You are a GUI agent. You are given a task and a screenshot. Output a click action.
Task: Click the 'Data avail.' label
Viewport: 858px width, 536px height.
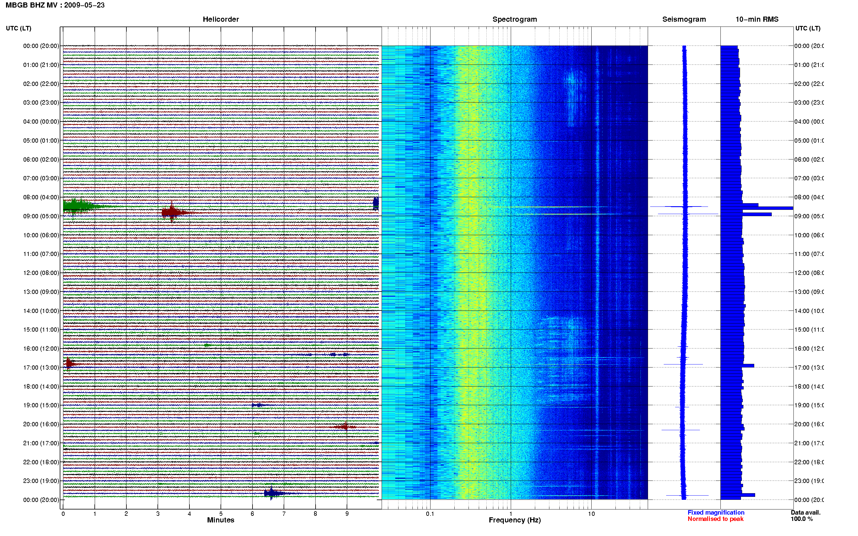point(806,512)
